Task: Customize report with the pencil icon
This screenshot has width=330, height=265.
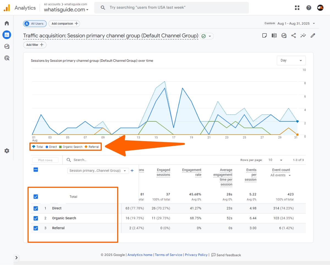Action: (x=313, y=35)
